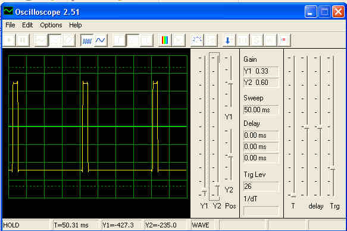Viewport: 347px width, 231px height.
Task: Click the Y1 gain slider thumb
Action: point(204,191)
